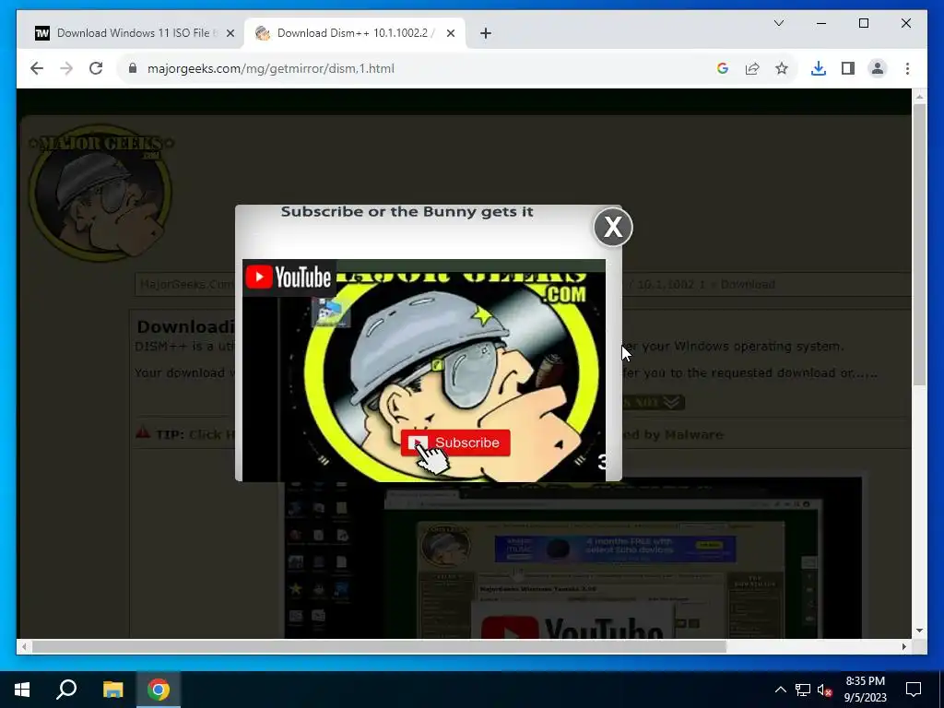Click the muted volume tray icon
The height and width of the screenshot is (708, 944).
point(825,690)
